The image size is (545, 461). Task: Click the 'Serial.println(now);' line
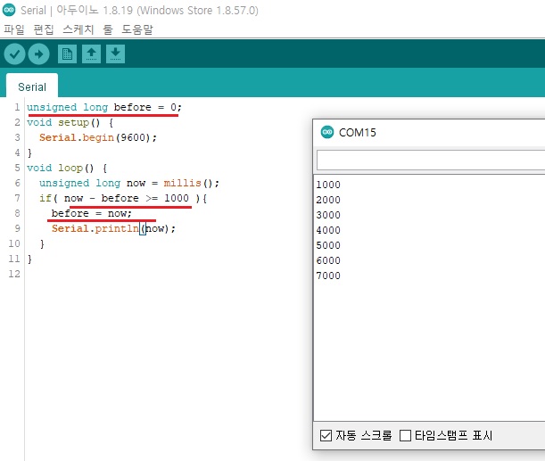point(113,228)
